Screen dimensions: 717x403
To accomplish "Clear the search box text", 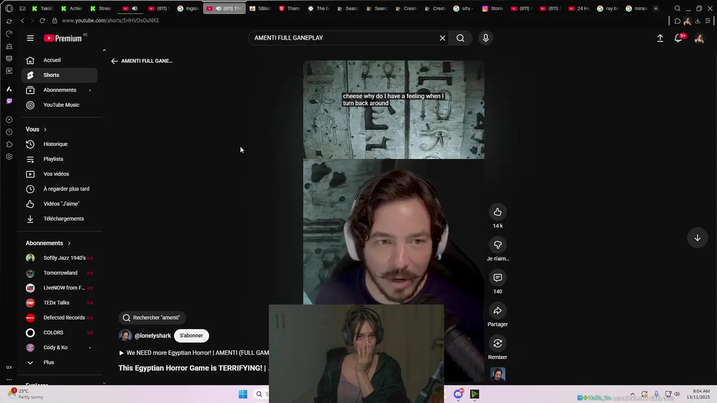I will click(443, 38).
